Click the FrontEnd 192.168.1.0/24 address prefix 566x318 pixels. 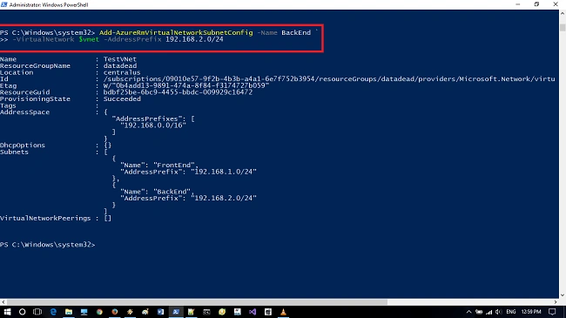(x=224, y=172)
